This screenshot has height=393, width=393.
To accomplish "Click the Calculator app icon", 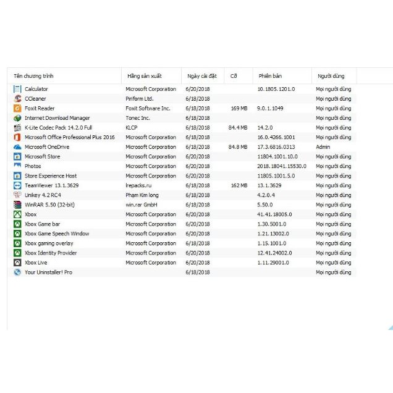I will coord(17,89).
